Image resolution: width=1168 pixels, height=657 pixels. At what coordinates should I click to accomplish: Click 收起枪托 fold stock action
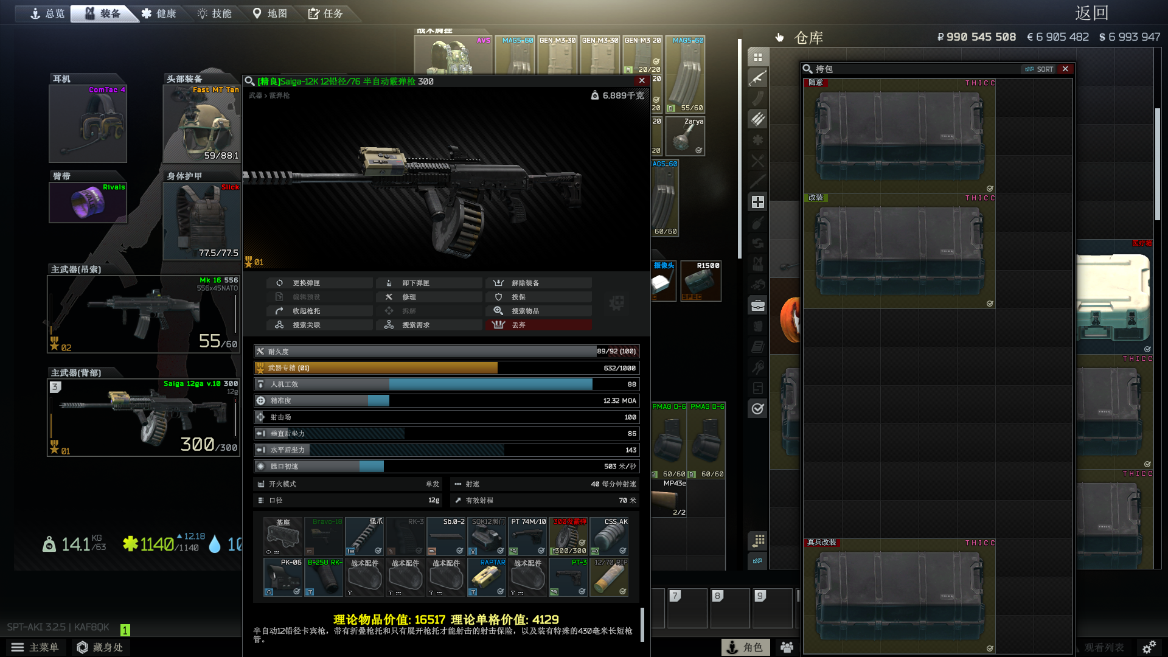pos(320,311)
